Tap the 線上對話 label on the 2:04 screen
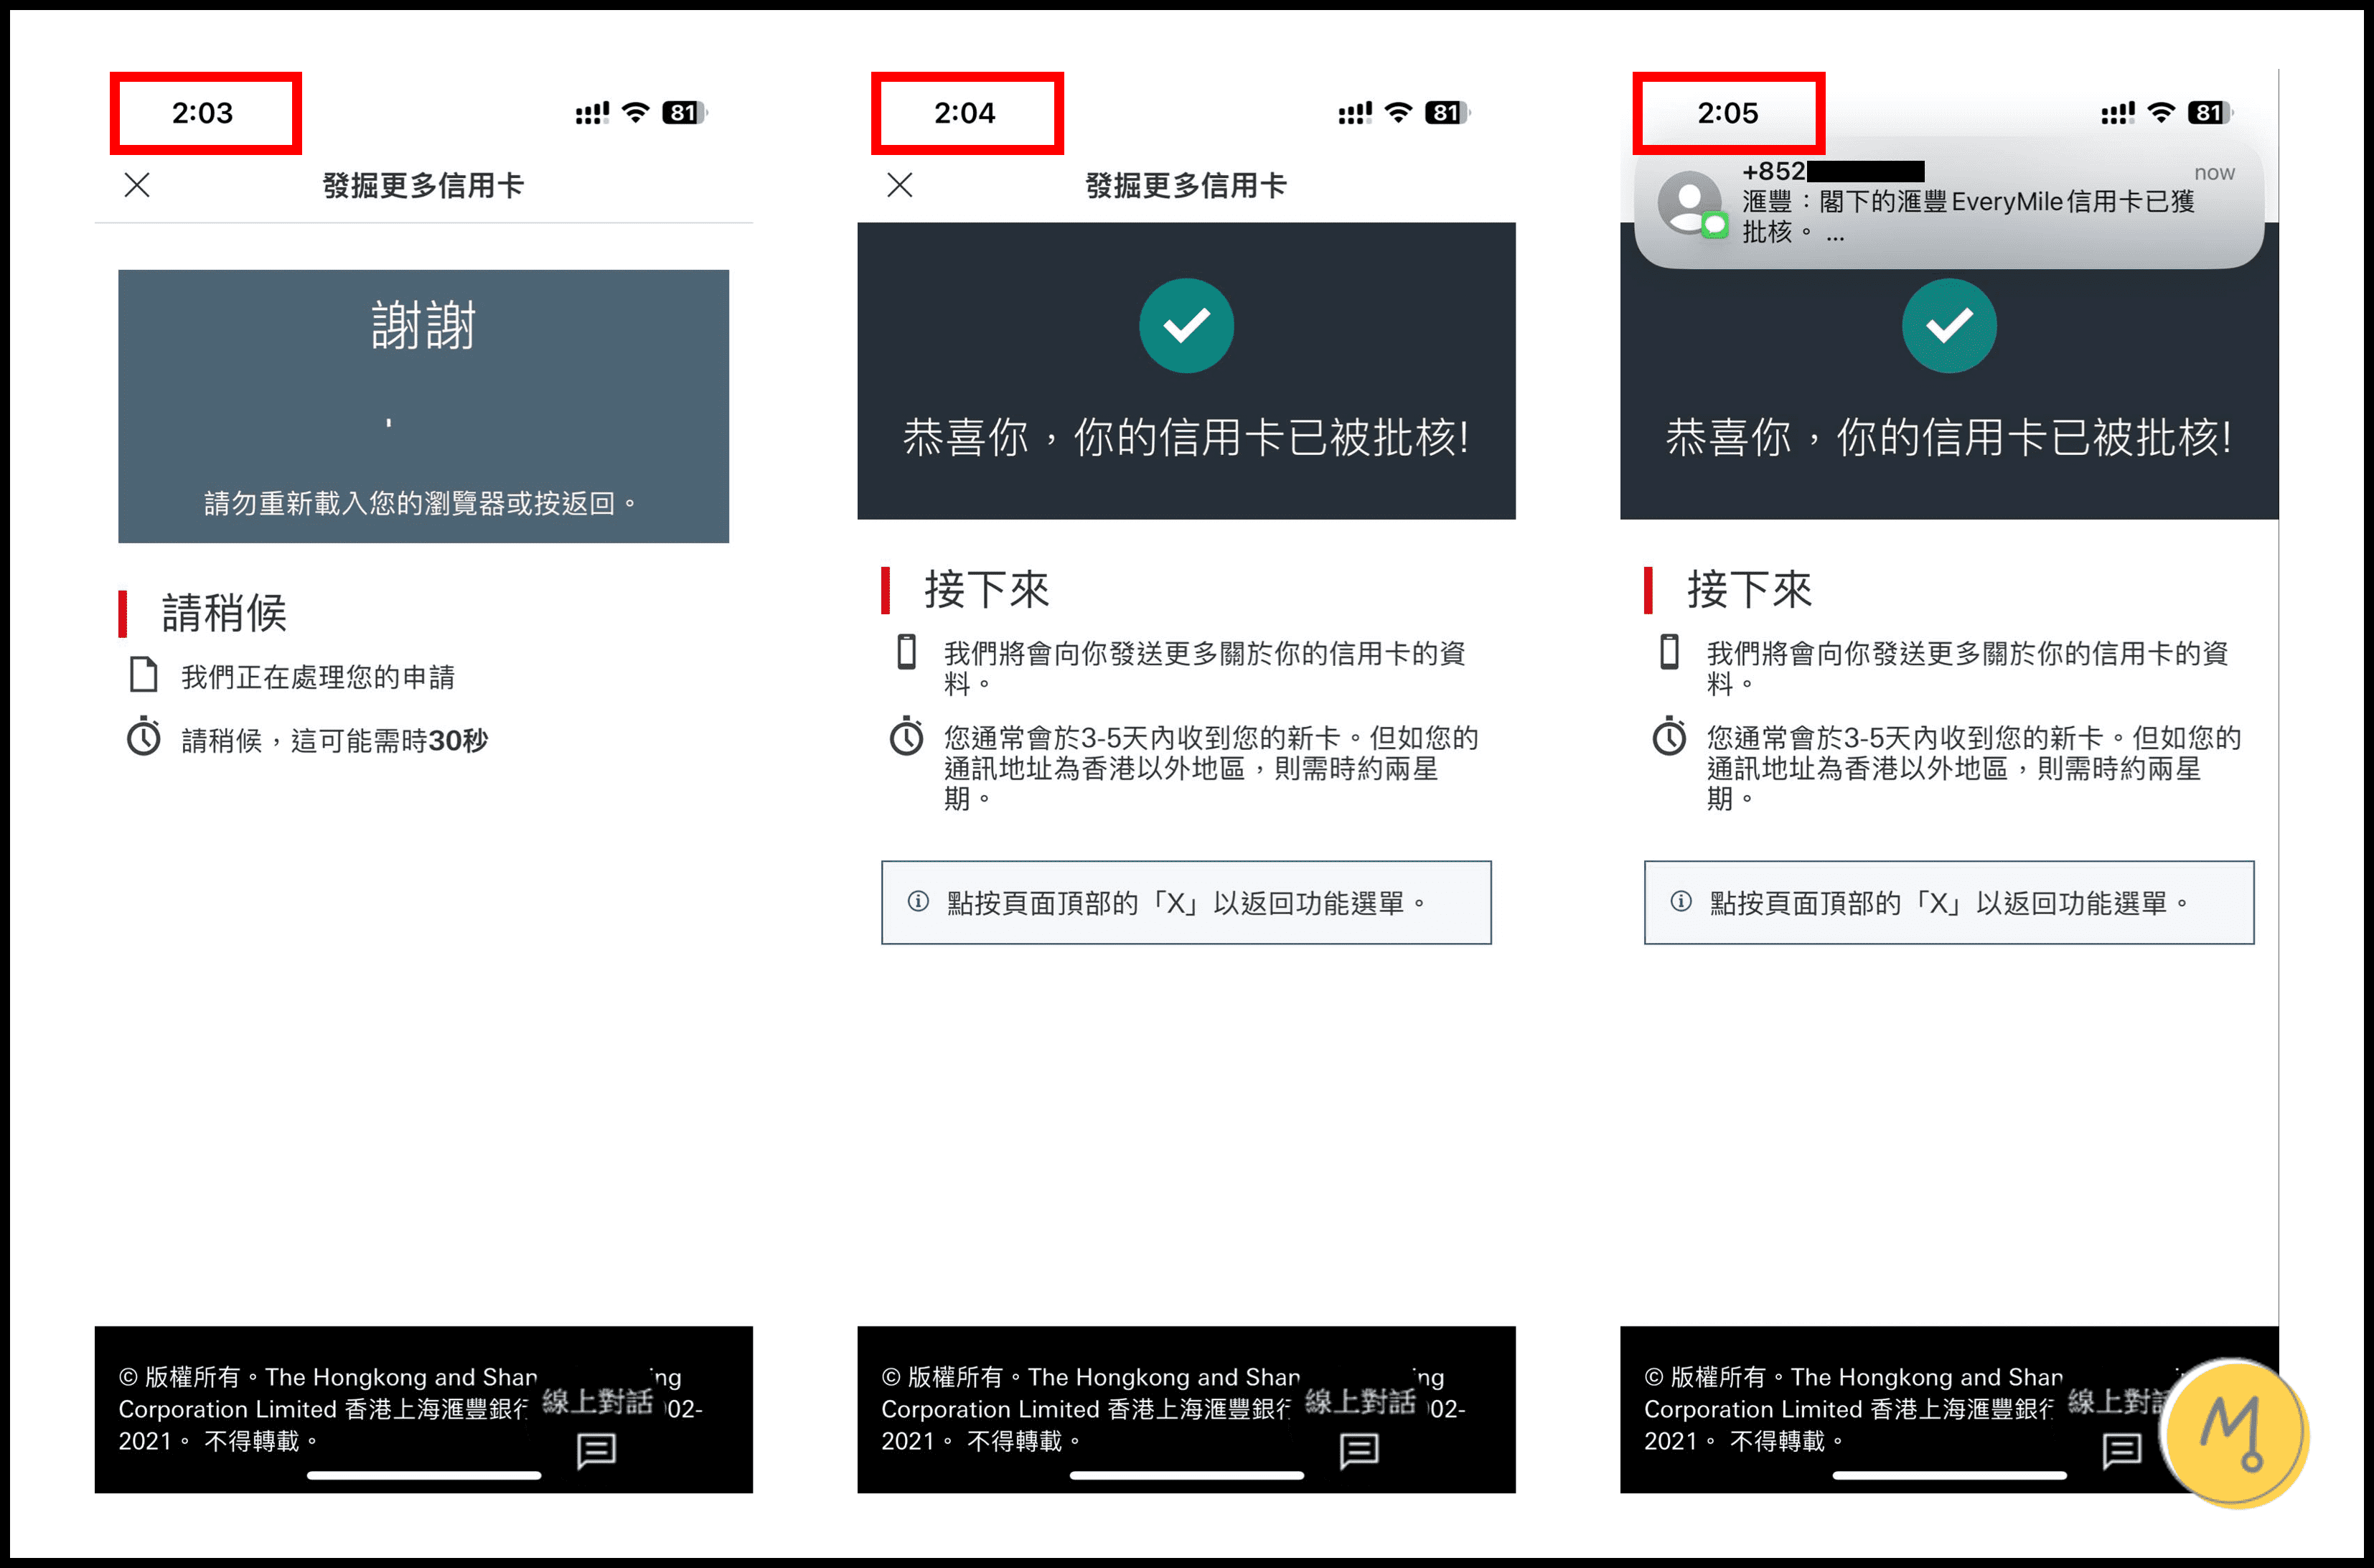 coord(1360,1402)
